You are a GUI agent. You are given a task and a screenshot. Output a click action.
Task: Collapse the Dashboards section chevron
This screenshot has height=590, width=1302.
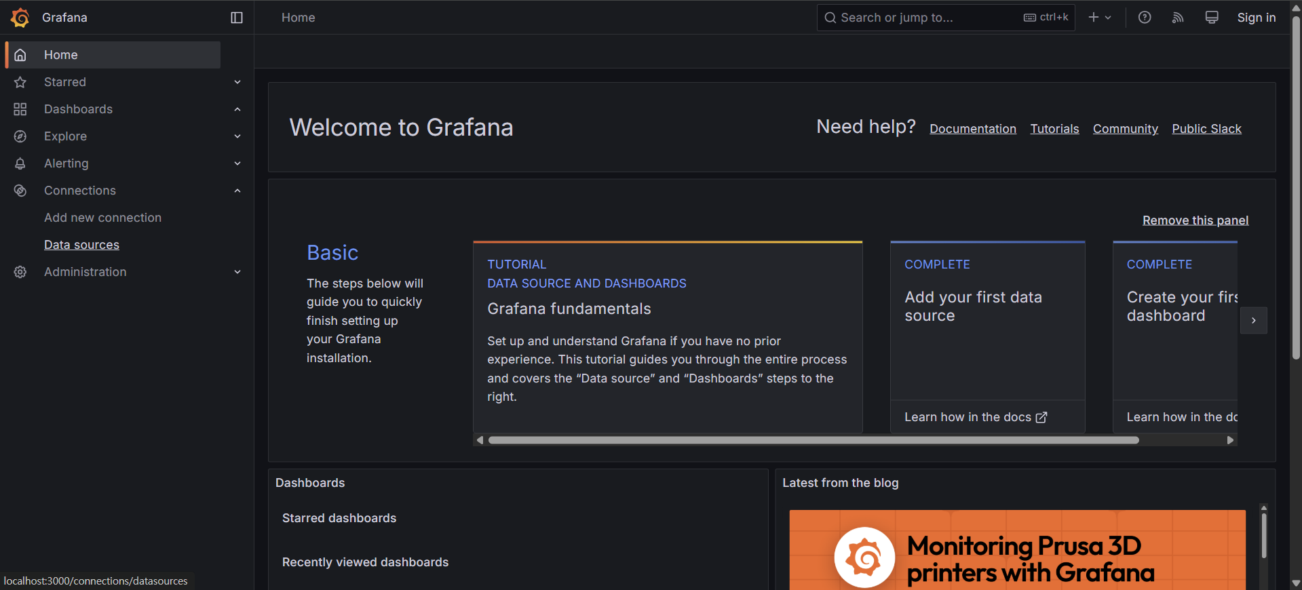[237, 109]
